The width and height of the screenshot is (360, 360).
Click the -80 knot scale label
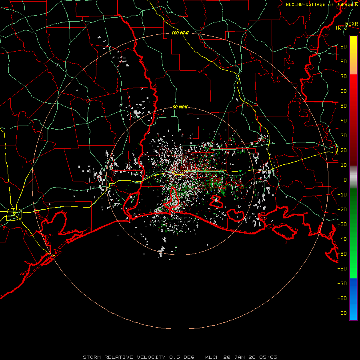[x=342, y=298]
